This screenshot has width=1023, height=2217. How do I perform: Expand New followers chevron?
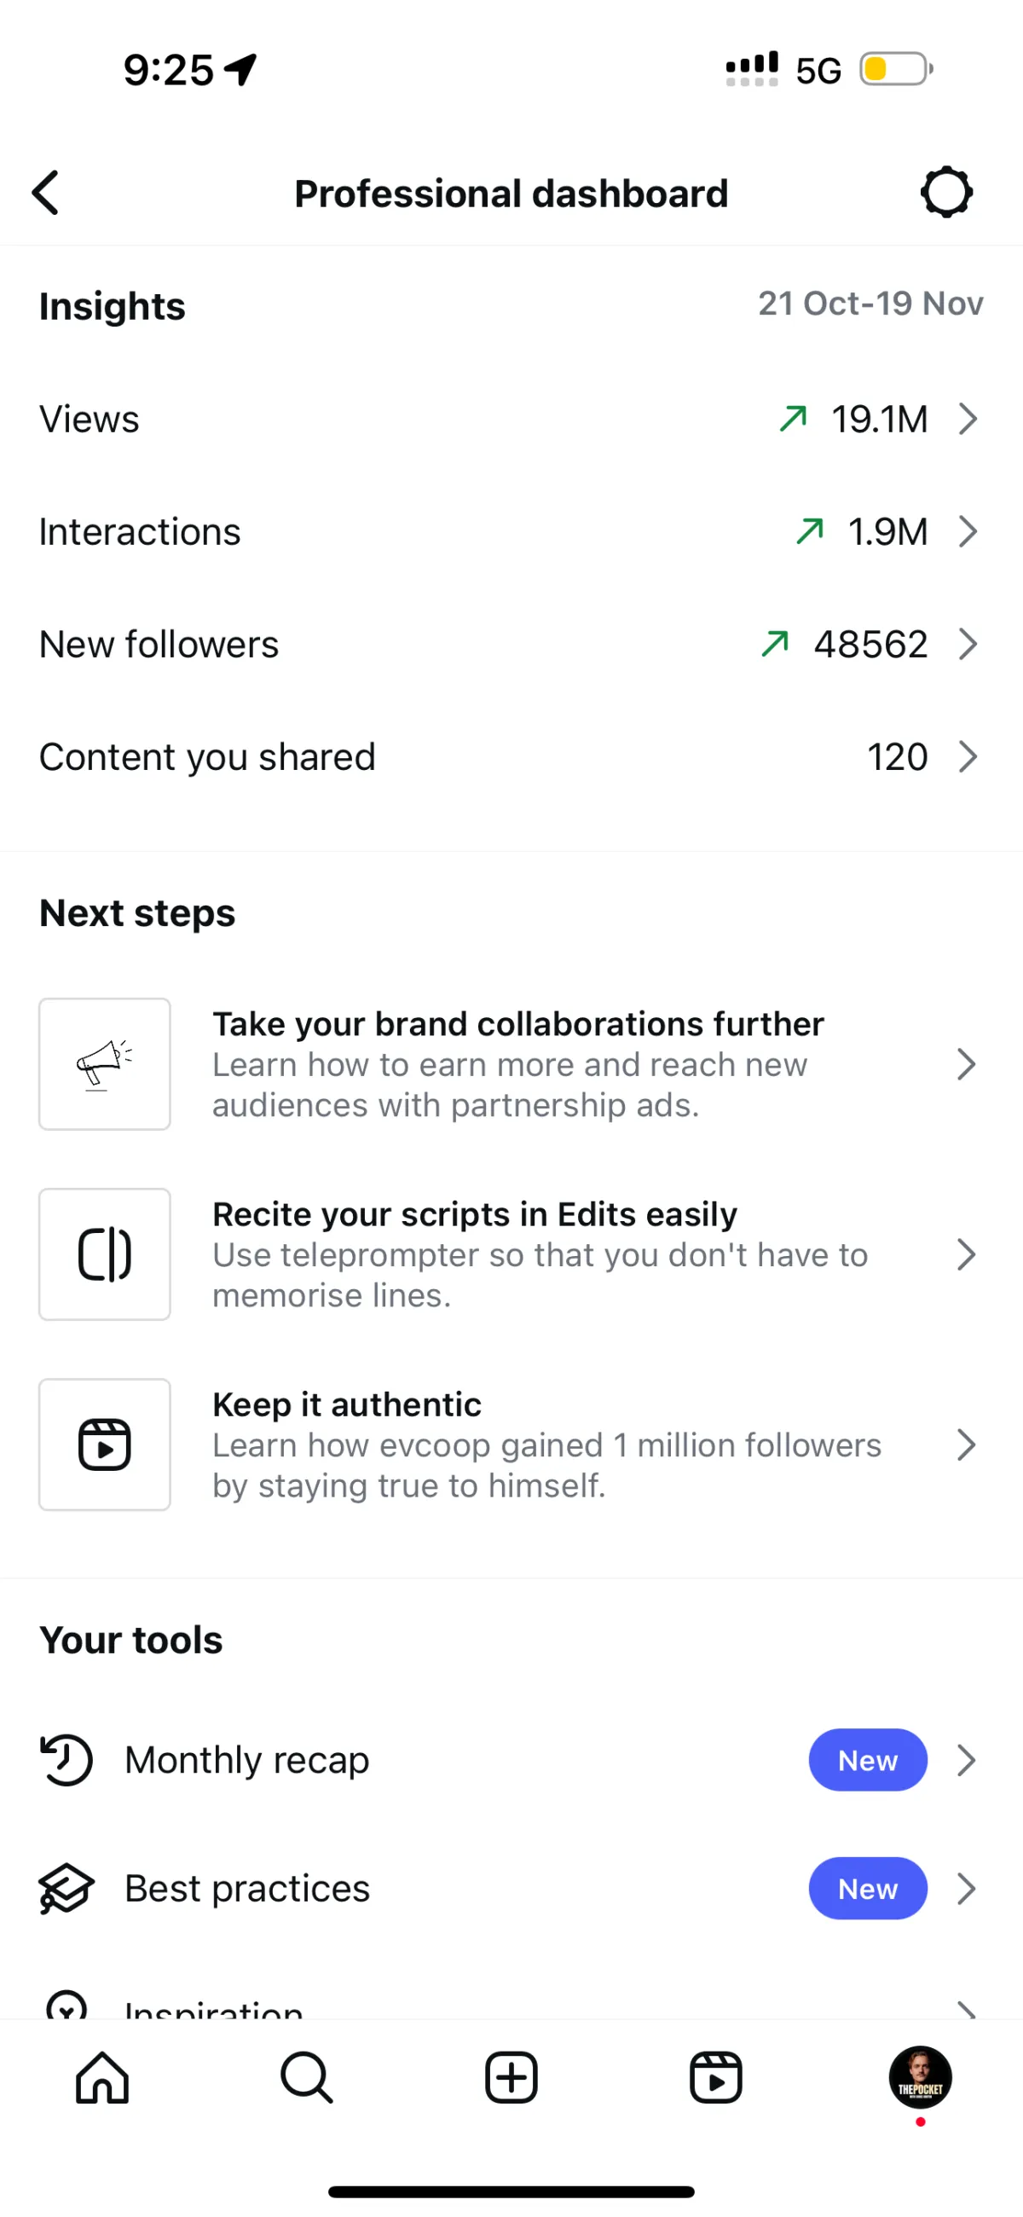968,644
